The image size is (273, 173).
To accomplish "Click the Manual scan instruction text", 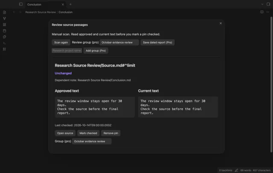I will click(106, 34).
